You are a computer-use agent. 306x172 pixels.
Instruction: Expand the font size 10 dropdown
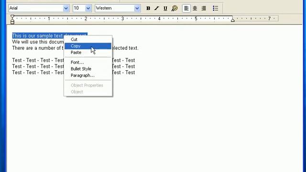(x=88, y=8)
